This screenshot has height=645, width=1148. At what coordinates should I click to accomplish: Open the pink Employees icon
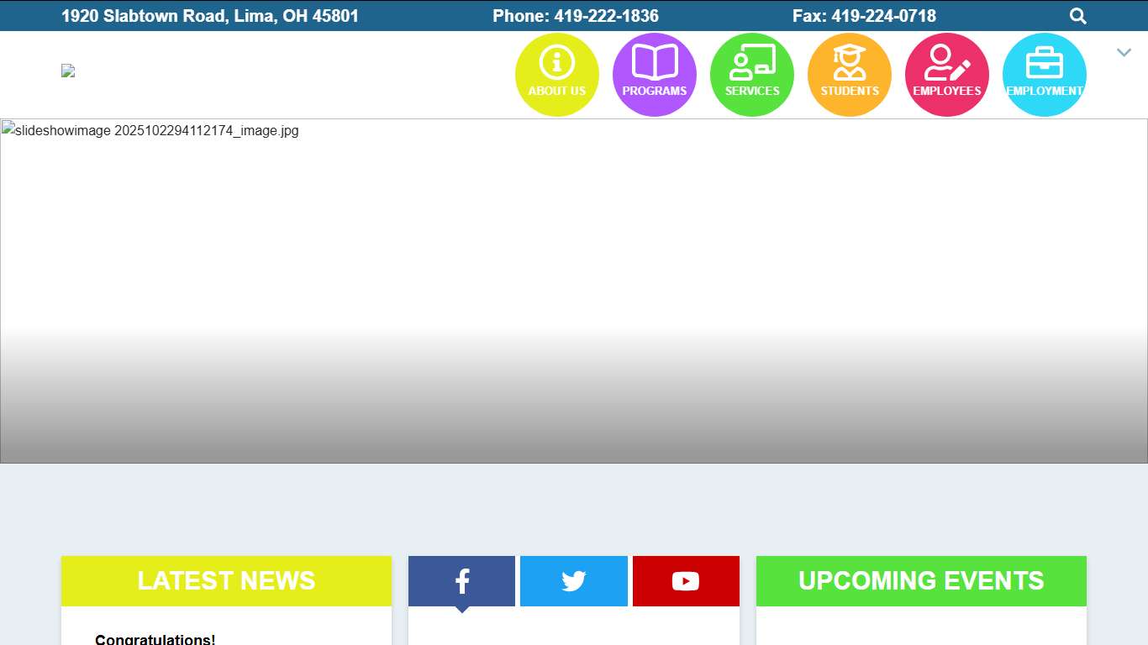point(946,74)
